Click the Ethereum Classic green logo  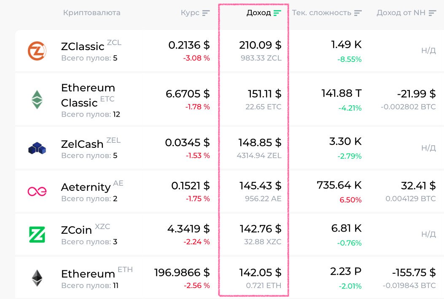coord(37,100)
